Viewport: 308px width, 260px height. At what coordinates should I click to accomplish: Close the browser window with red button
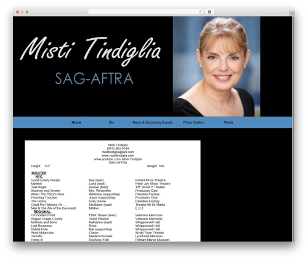18,12
